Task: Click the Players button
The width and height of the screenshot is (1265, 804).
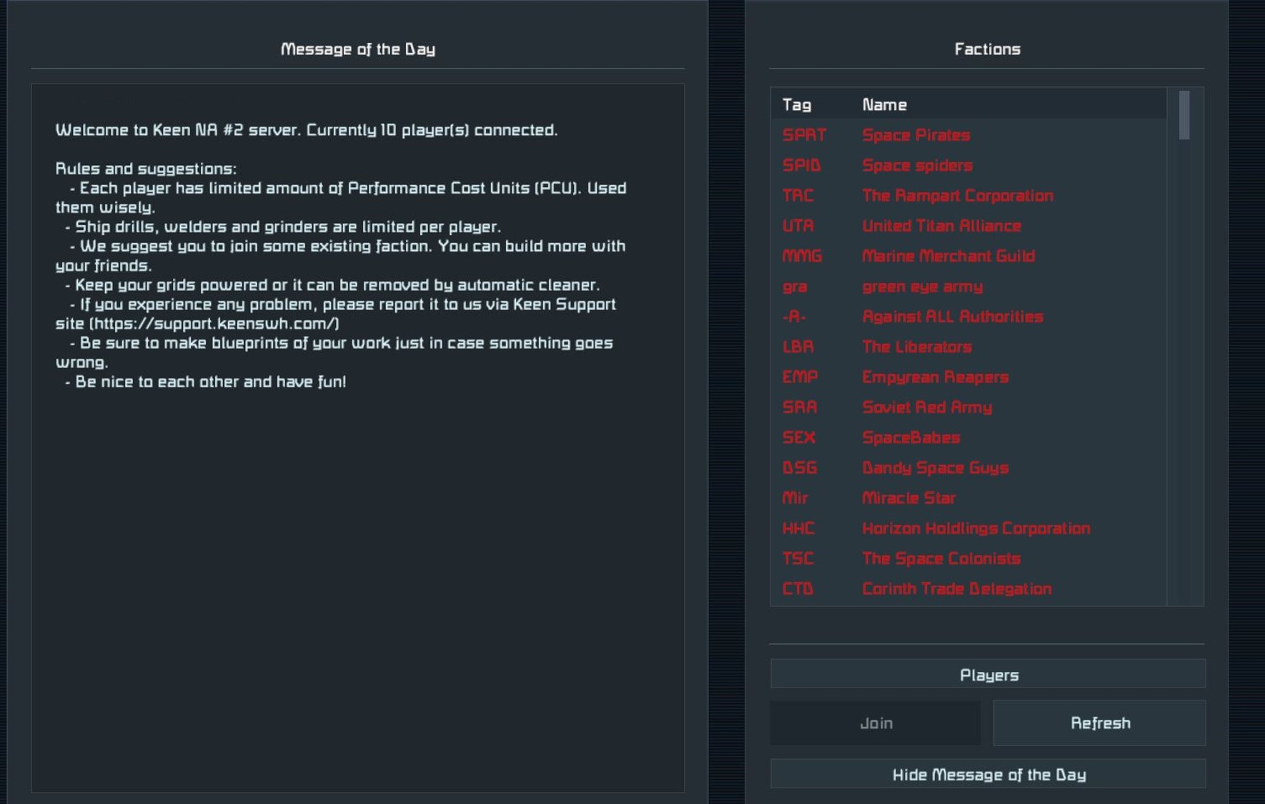Action: 988,674
